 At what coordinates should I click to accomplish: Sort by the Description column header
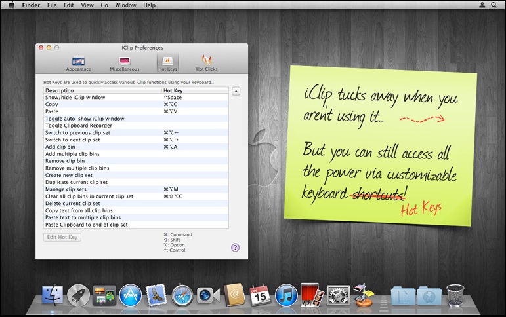(102, 90)
